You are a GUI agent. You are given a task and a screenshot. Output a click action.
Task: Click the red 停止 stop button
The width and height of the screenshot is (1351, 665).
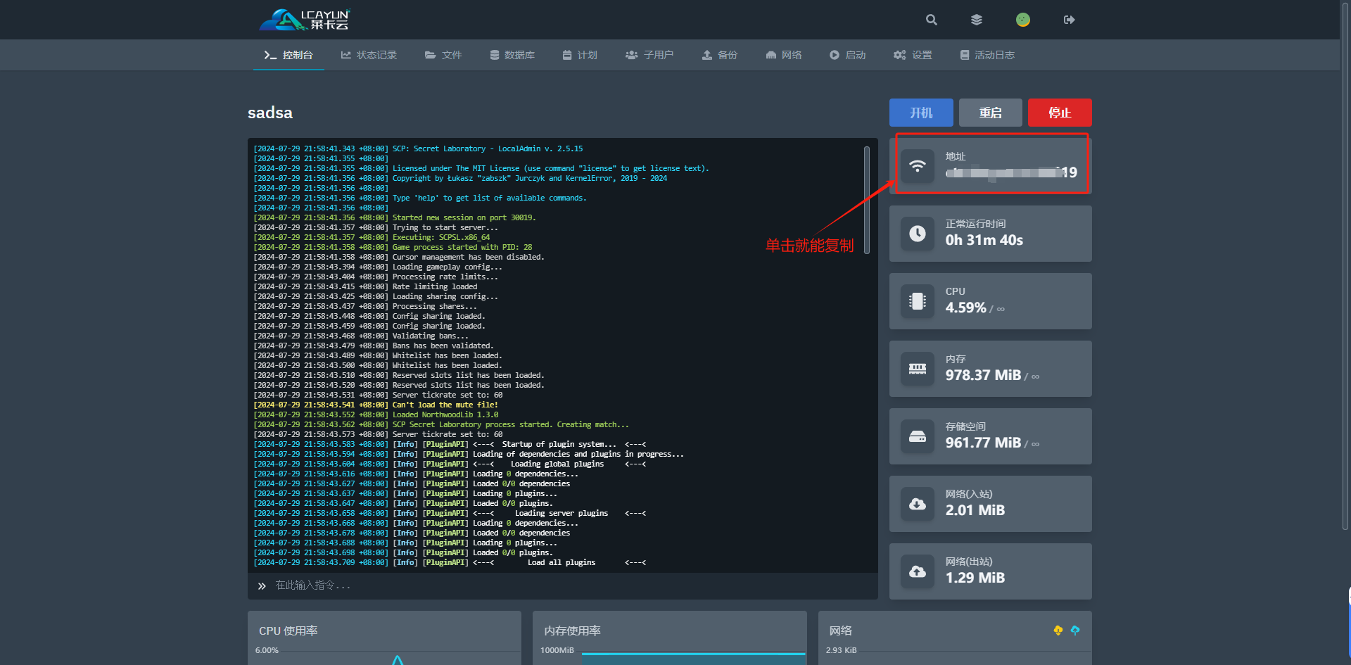pyautogui.click(x=1060, y=113)
